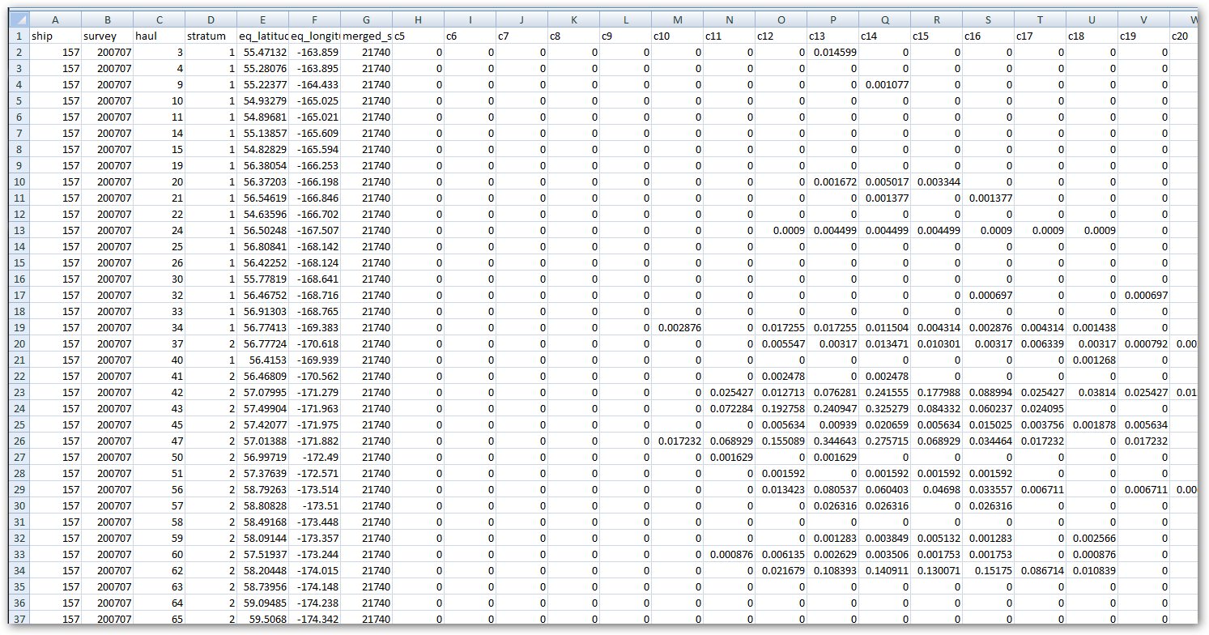Select cell containing -167.507
This screenshot has width=1209, height=635.
314,230
